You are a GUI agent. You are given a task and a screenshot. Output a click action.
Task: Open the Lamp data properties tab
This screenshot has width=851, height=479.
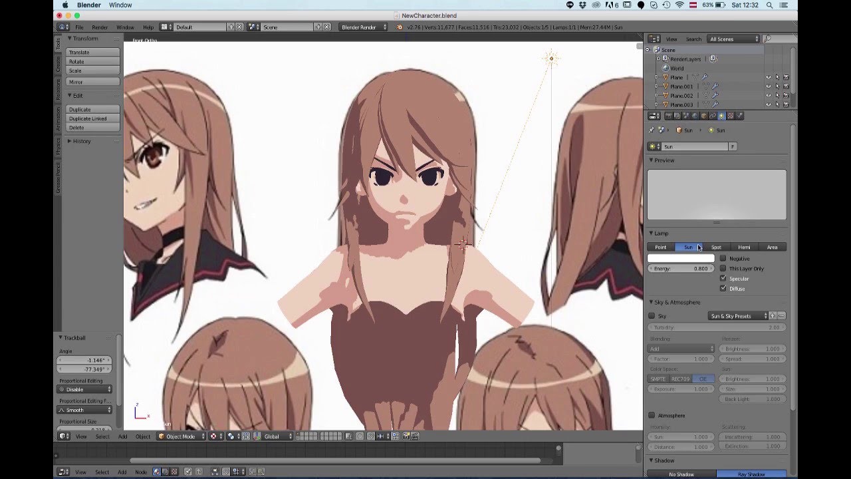tap(721, 116)
